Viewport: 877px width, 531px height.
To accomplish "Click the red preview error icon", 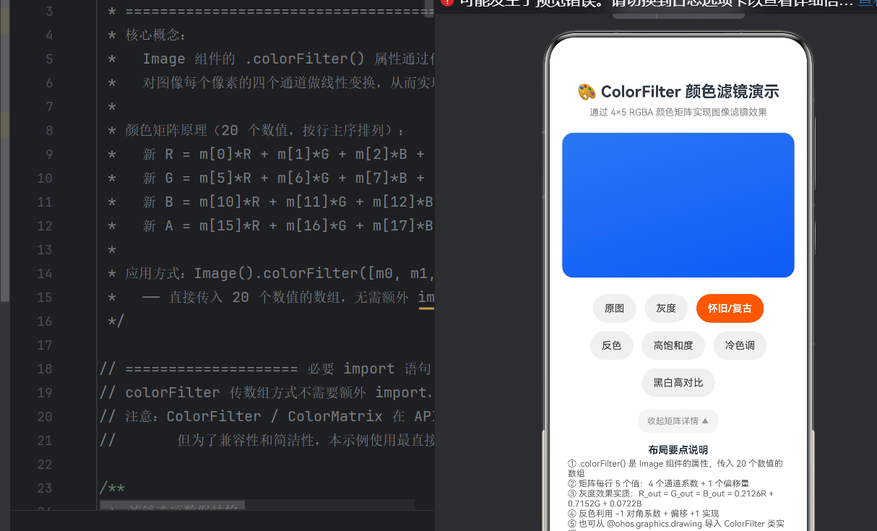I will click(447, 2).
